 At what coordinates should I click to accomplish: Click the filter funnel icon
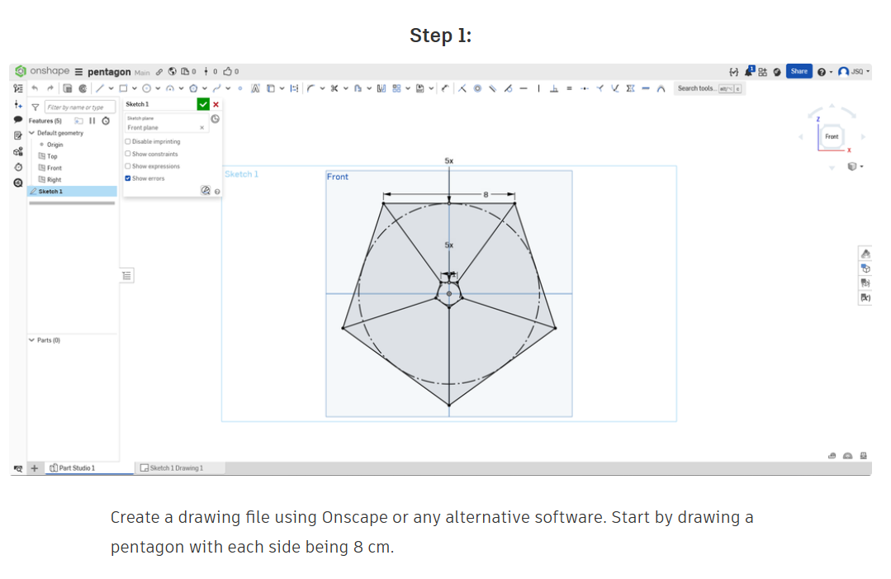click(x=36, y=107)
